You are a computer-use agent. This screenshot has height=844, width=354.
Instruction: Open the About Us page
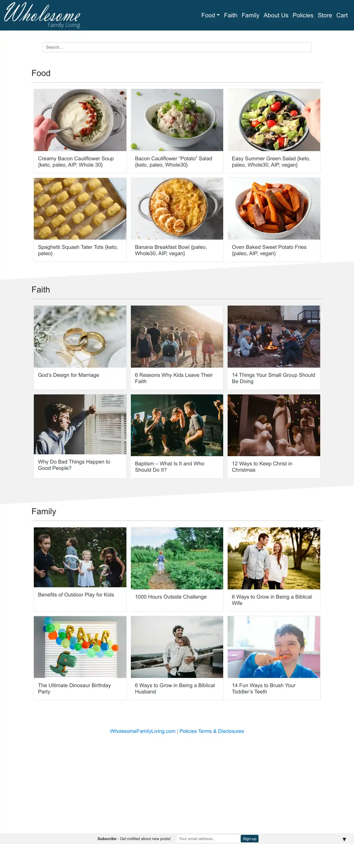coord(276,16)
